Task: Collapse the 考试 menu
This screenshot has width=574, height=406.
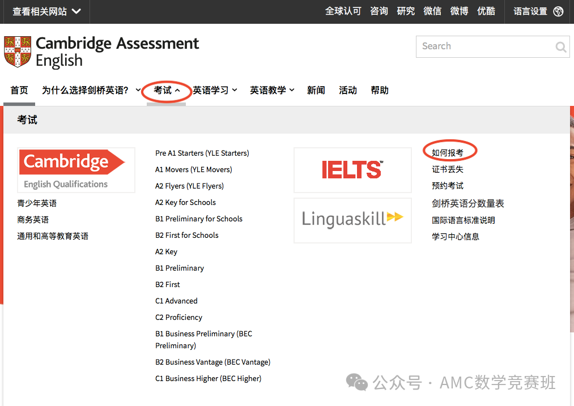Action: [x=167, y=91]
